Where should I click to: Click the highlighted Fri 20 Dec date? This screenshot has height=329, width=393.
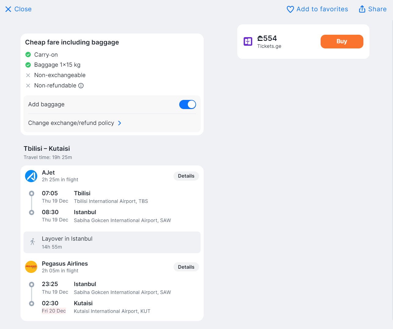pyautogui.click(x=54, y=311)
